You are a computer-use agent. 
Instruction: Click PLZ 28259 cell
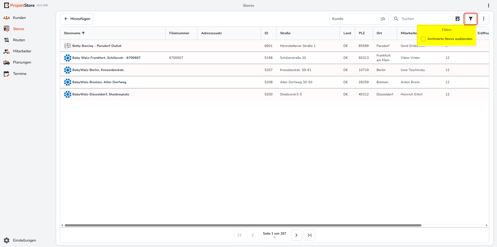[363, 82]
